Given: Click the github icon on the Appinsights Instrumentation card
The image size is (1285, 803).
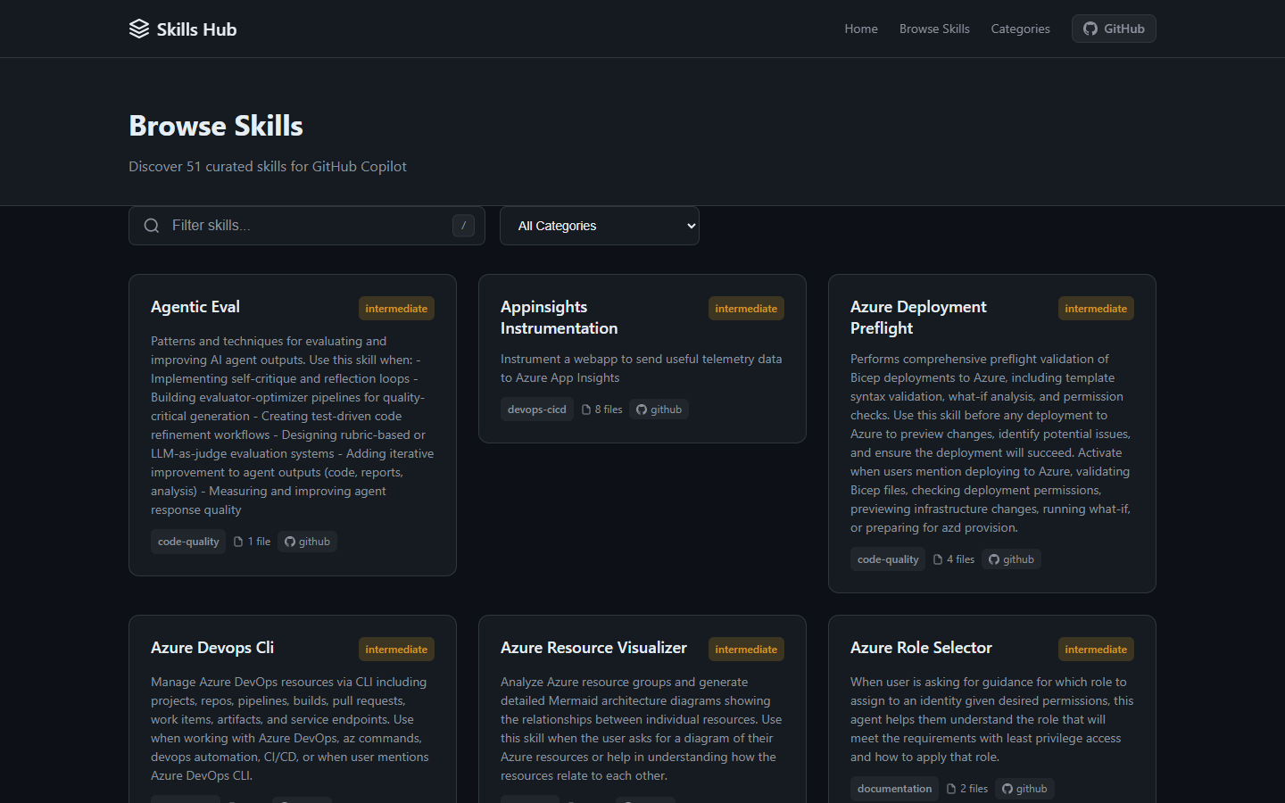Looking at the screenshot, I should pyautogui.click(x=642, y=410).
